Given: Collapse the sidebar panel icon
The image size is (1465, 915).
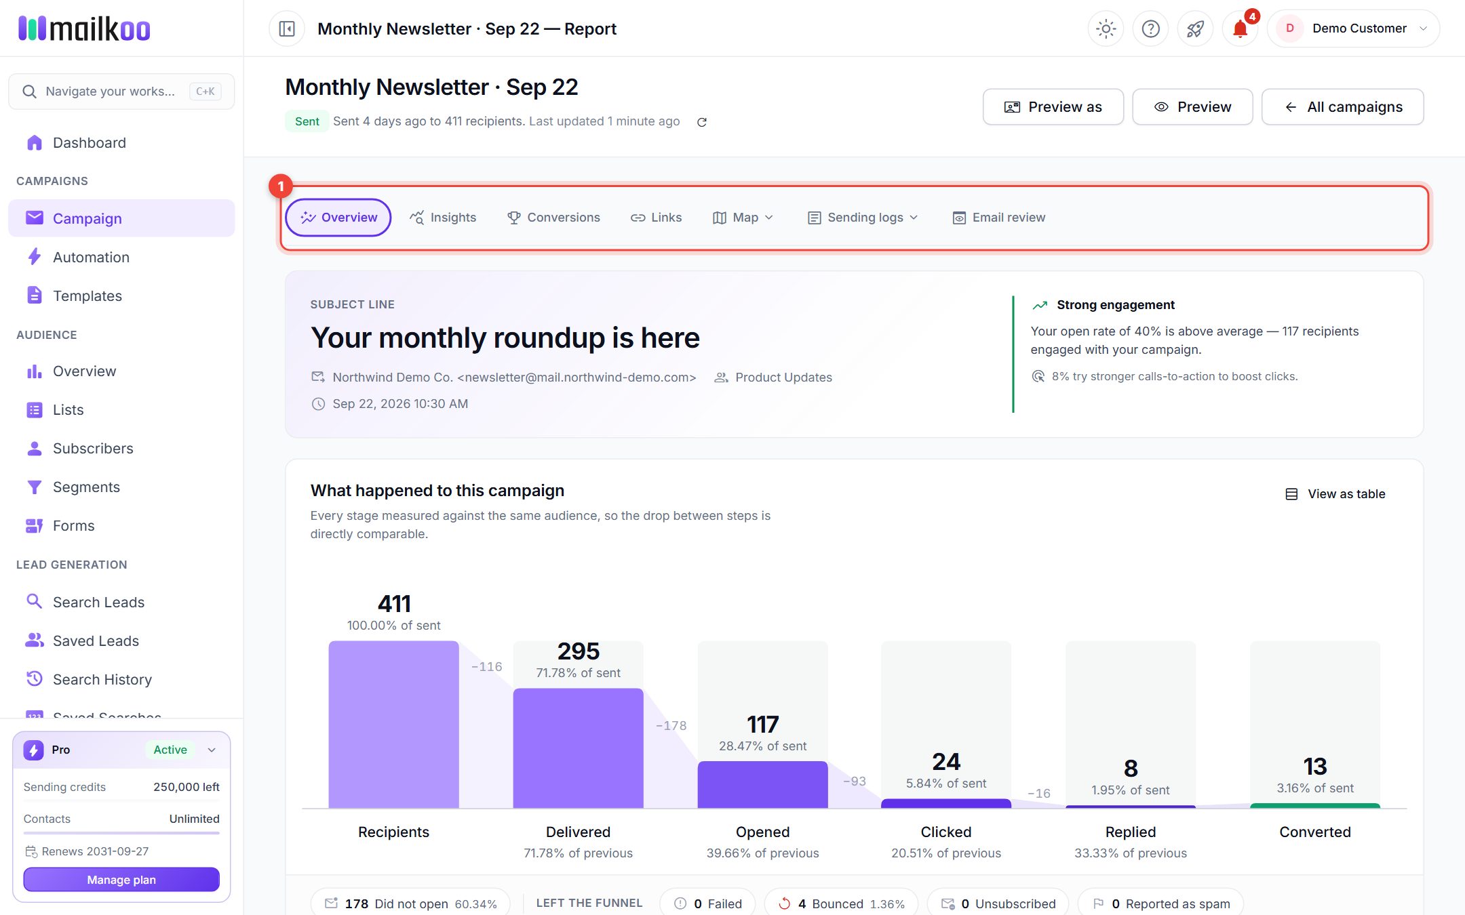Looking at the screenshot, I should 287,28.
